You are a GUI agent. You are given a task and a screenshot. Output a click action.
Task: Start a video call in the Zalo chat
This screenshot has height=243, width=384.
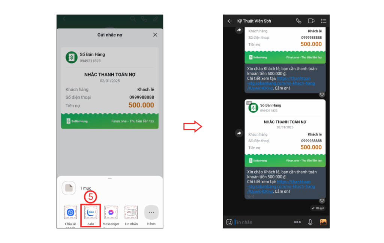(311, 21)
